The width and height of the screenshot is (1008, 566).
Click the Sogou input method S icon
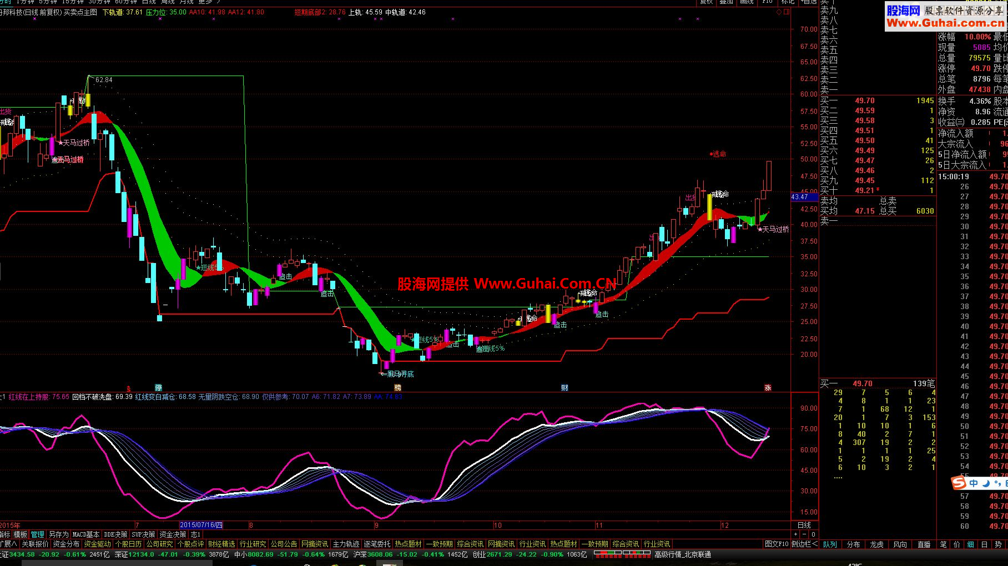pyautogui.click(x=959, y=483)
